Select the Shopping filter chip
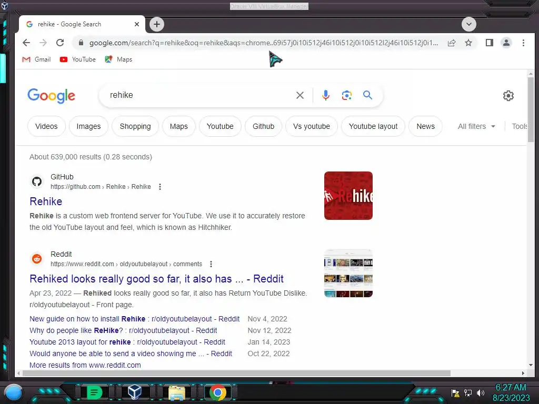This screenshot has width=539, height=404. (135, 126)
